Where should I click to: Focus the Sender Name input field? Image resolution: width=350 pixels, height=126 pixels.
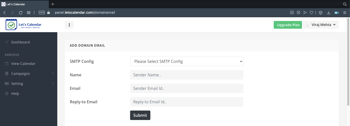tap(187, 75)
